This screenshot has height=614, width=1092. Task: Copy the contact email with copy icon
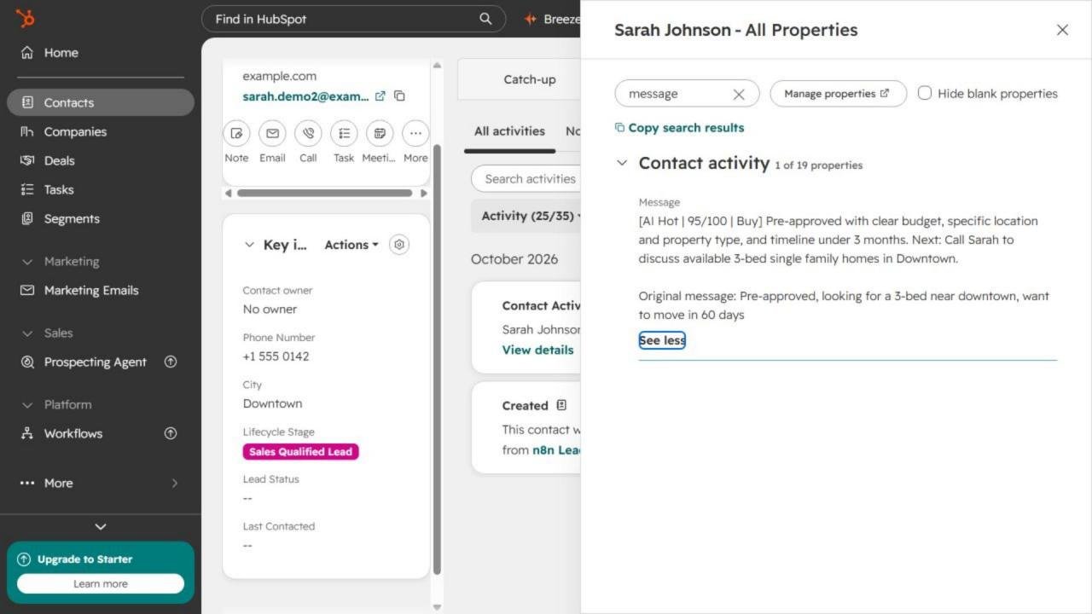(x=399, y=96)
